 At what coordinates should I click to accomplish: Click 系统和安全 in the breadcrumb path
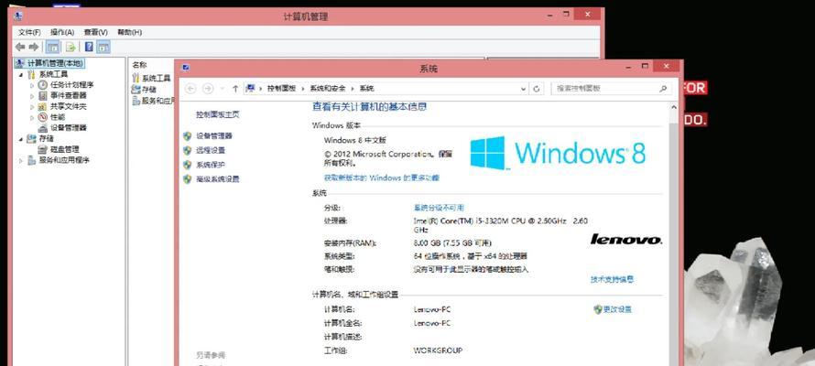click(329, 89)
